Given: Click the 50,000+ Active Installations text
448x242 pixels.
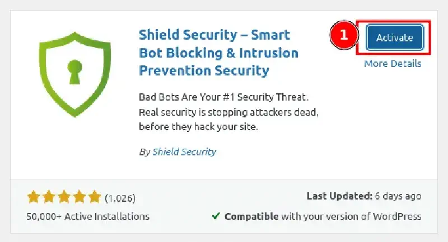Looking at the screenshot, I should 88,216.
